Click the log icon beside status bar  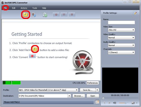tap(97, 102)
